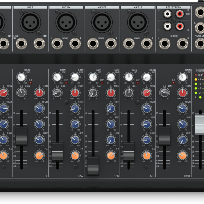Click the MIC 5/6 left (MONO) line jack
This screenshot has height=204, width=204.
coord(93,44)
